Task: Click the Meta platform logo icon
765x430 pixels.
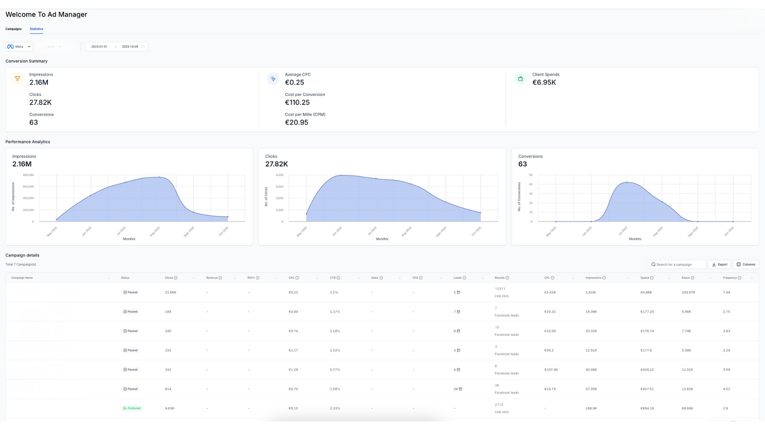Action: point(10,47)
